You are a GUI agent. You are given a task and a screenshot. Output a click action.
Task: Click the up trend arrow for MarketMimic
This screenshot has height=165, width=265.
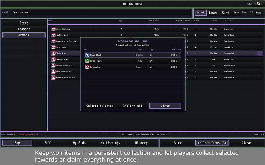(x=195, y=35)
